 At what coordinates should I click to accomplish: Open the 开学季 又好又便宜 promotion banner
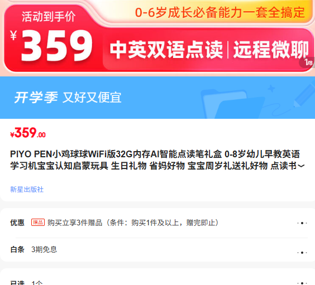tap(157, 98)
